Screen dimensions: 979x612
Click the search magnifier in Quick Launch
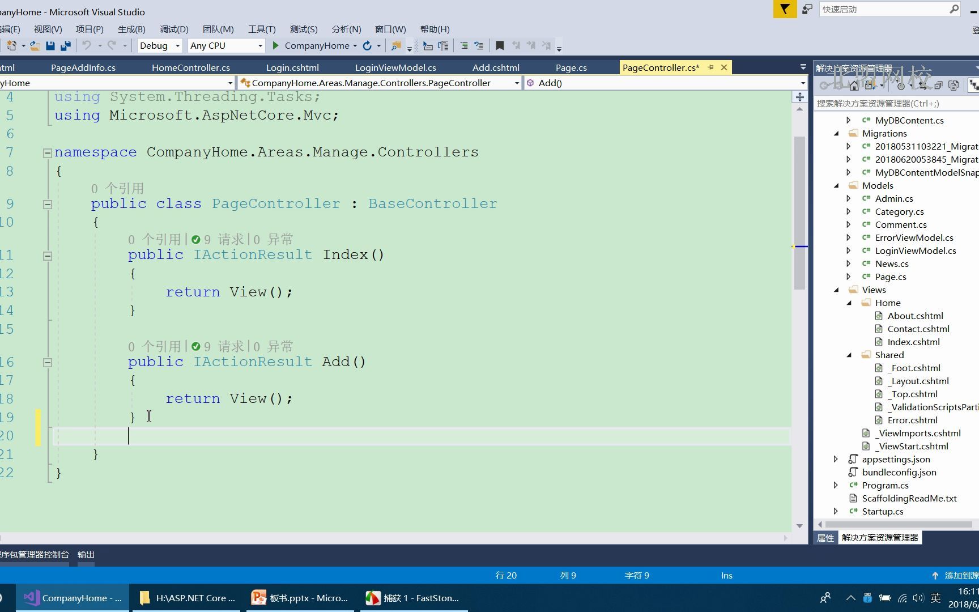(954, 9)
